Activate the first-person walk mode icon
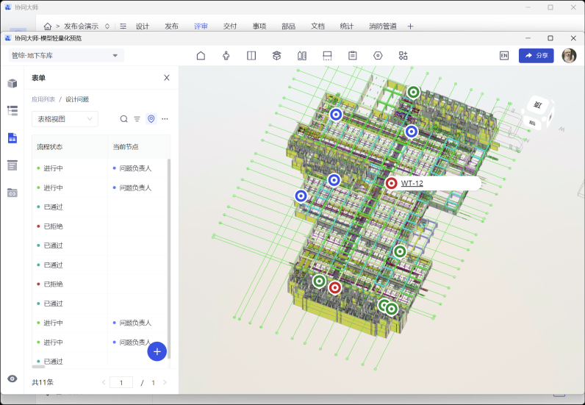 pyautogui.click(x=226, y=56)
